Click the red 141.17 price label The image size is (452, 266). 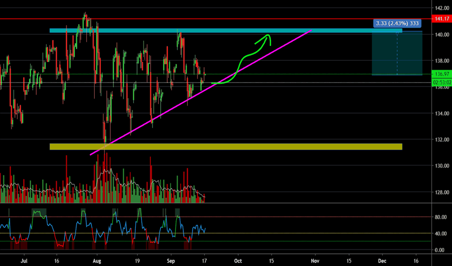coord(442,19)
